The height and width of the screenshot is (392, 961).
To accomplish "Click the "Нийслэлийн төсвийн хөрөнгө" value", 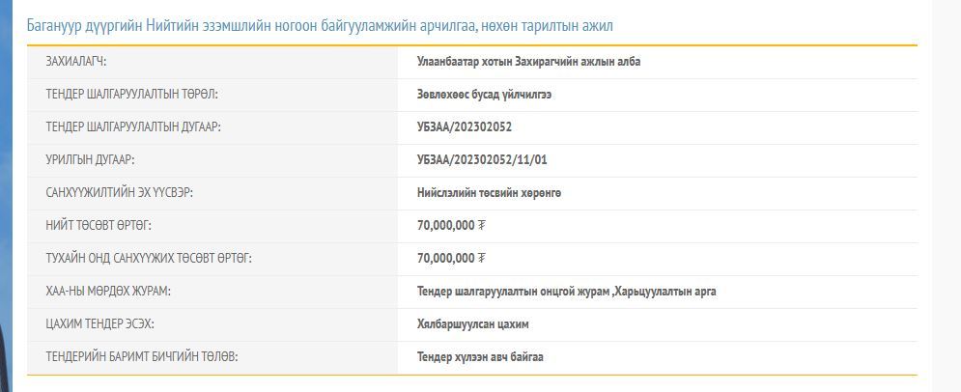I will (x=489, y=193).
